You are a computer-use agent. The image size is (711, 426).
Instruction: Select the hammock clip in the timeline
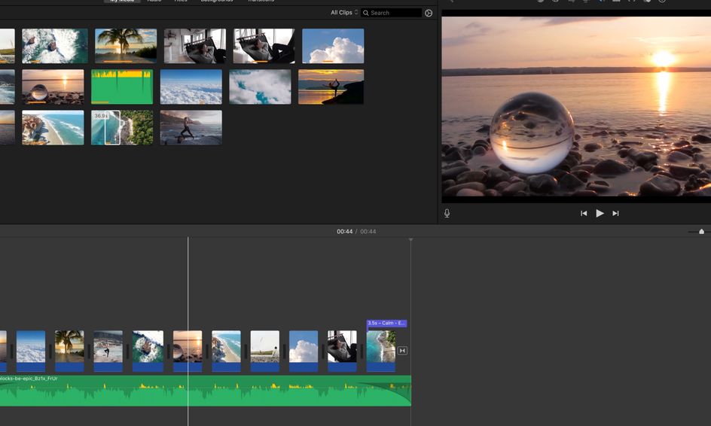[x=343, y=351]
